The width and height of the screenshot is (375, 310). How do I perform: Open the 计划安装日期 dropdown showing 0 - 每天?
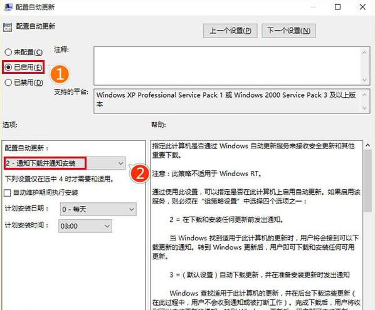click(98, 209)
